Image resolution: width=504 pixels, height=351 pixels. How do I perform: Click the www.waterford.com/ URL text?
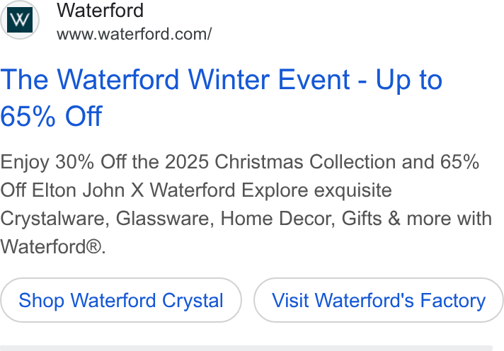(134, 34)
